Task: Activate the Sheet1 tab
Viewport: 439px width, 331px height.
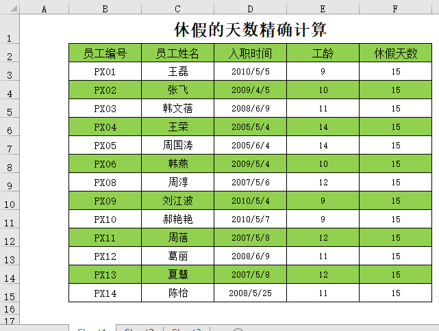Action: click(x=92, y=329)
